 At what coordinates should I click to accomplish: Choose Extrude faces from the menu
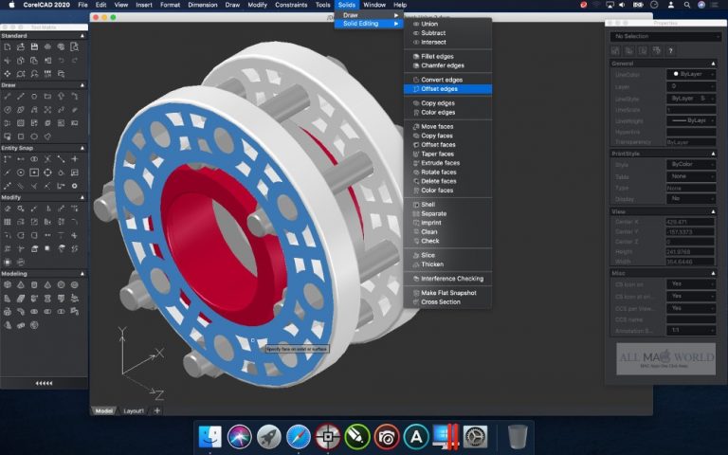click(x=447, y=163)
